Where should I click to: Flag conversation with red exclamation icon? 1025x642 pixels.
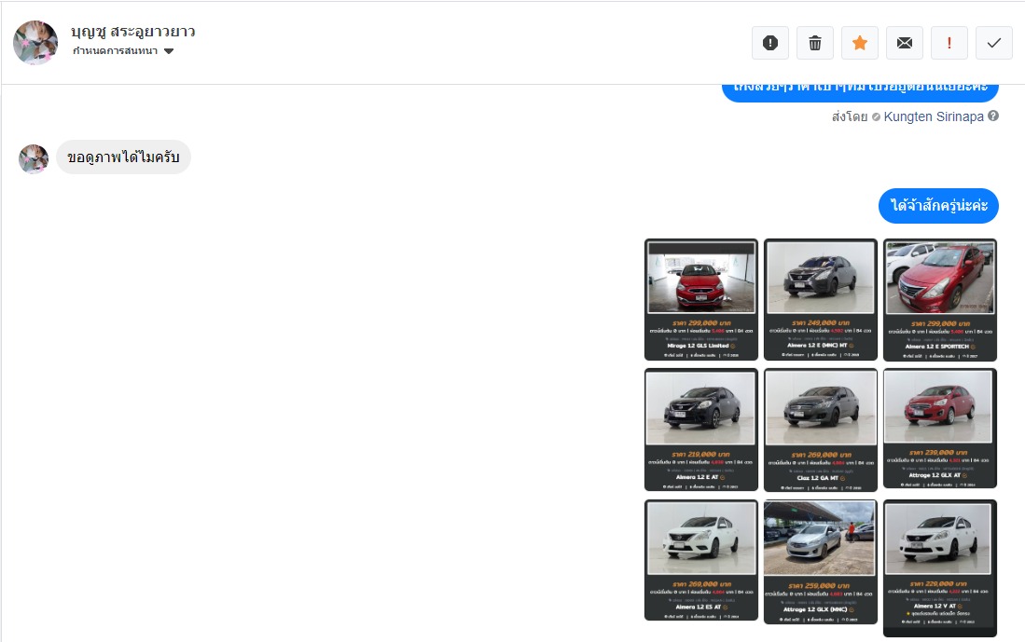tap(949, 43)
